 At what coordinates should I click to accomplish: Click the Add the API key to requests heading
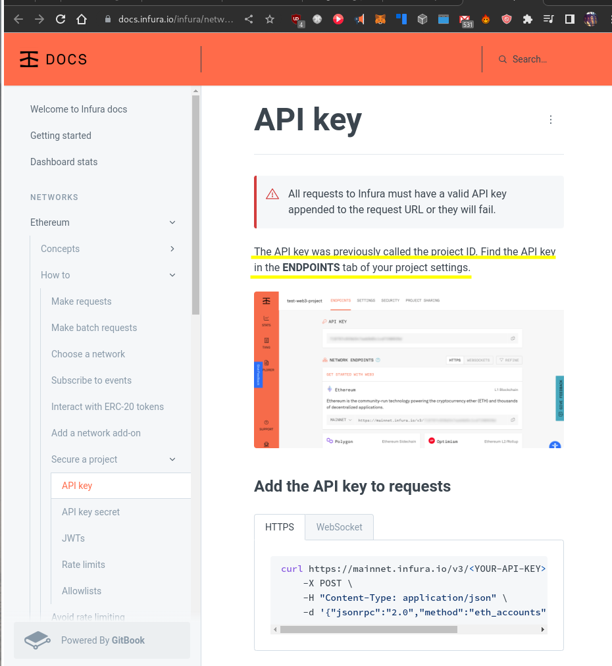[352, 486]
